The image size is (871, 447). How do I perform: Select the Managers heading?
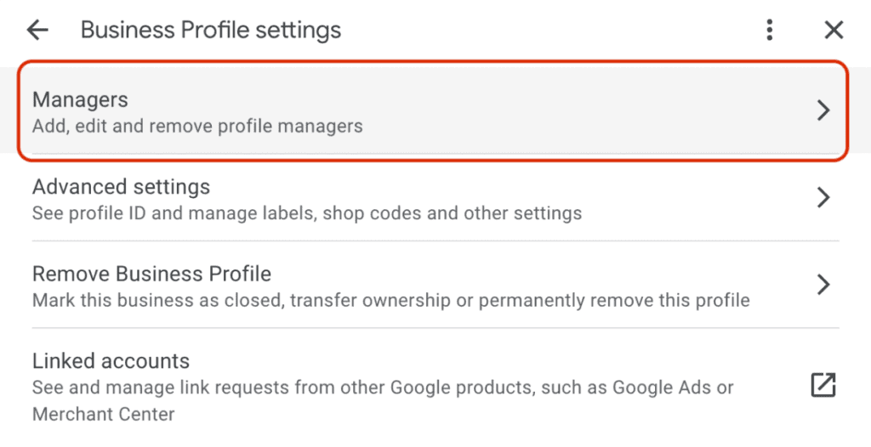pos(80,99)
